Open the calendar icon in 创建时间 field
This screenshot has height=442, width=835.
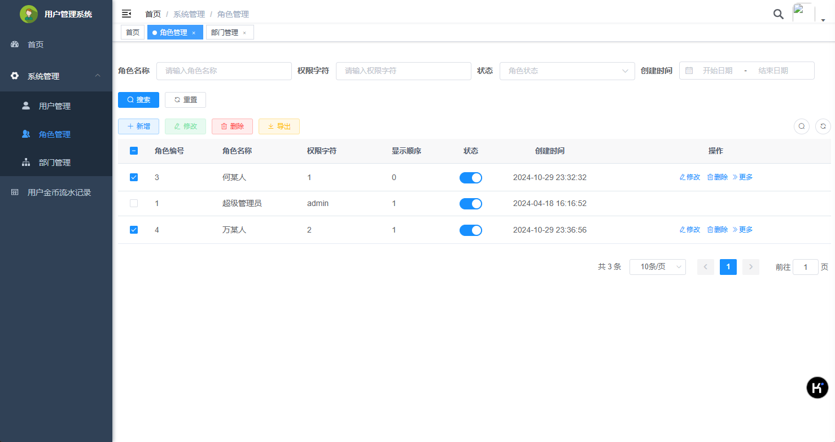pyautogui.click(x=689, y=71)
